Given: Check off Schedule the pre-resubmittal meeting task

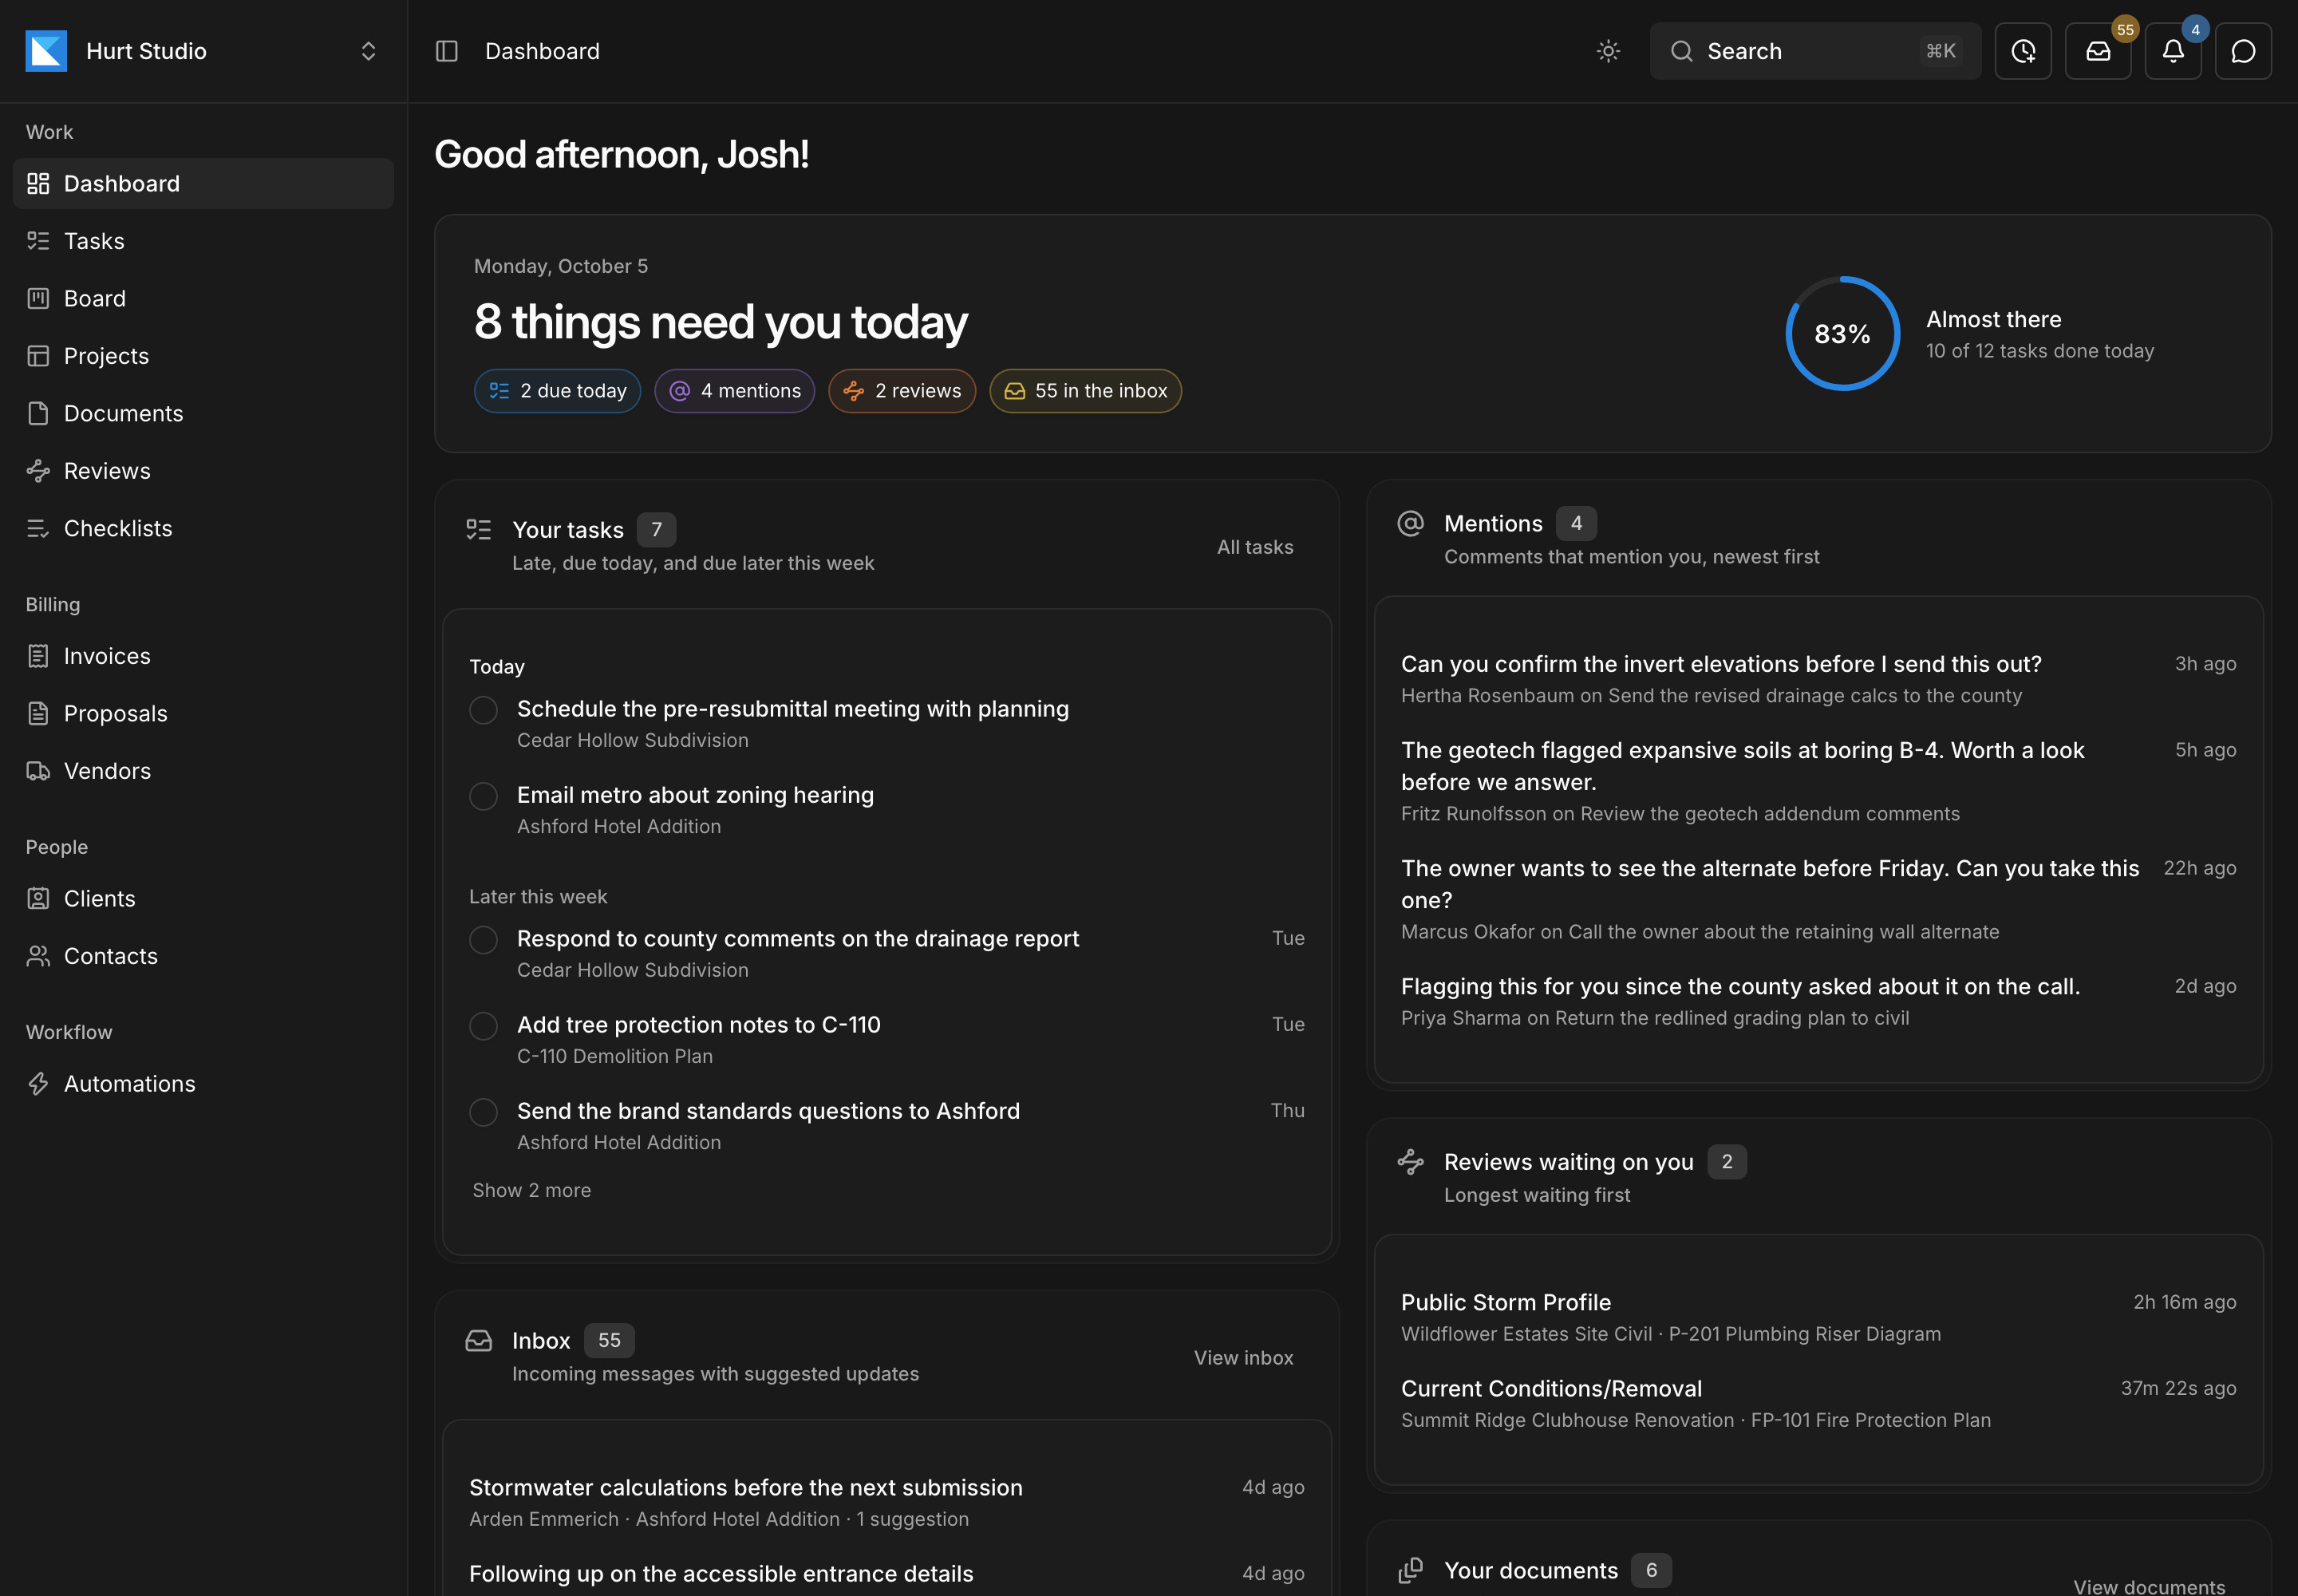Looking at the screenshot, I should click(x=483, y=710).
